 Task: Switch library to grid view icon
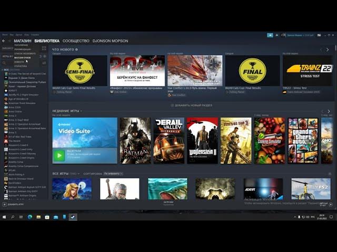(44, 48)
